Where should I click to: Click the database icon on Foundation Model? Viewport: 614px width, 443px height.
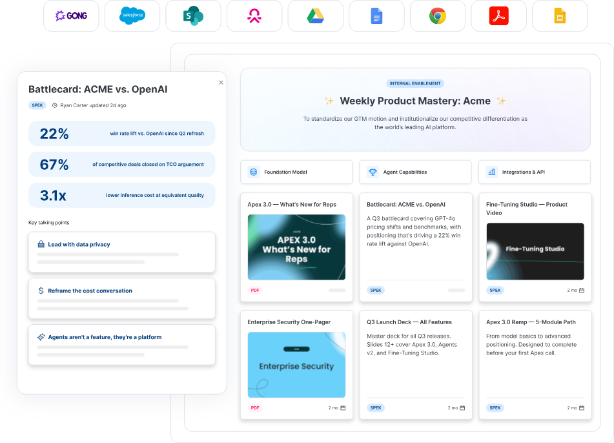click(254, 172)
